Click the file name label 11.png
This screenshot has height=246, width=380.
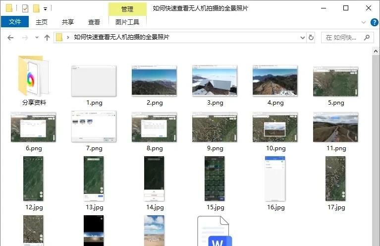click(x=336, y=148)
